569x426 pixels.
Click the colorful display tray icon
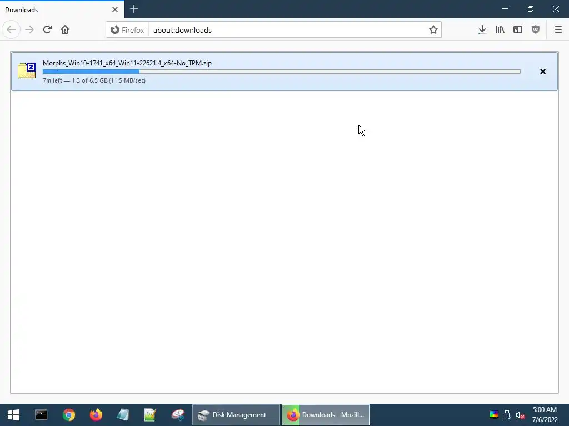point(494,415)
